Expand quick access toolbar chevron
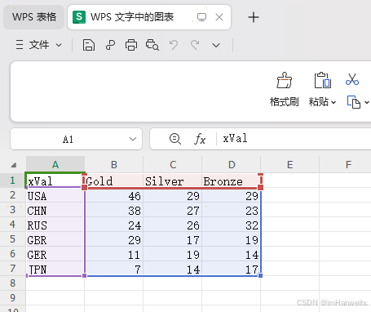 (216, 45)
